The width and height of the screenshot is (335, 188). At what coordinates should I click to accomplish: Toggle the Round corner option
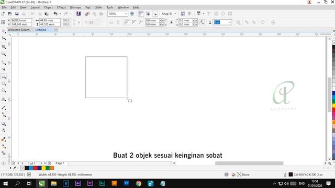click(x=127, y=22)
